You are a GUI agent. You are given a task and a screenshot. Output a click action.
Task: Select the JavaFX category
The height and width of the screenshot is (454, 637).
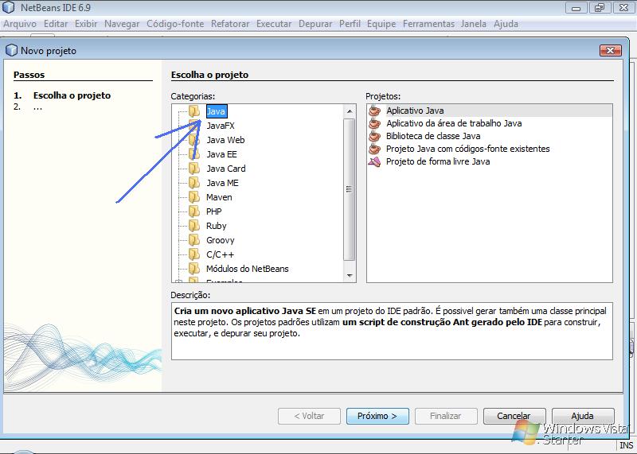221,126
